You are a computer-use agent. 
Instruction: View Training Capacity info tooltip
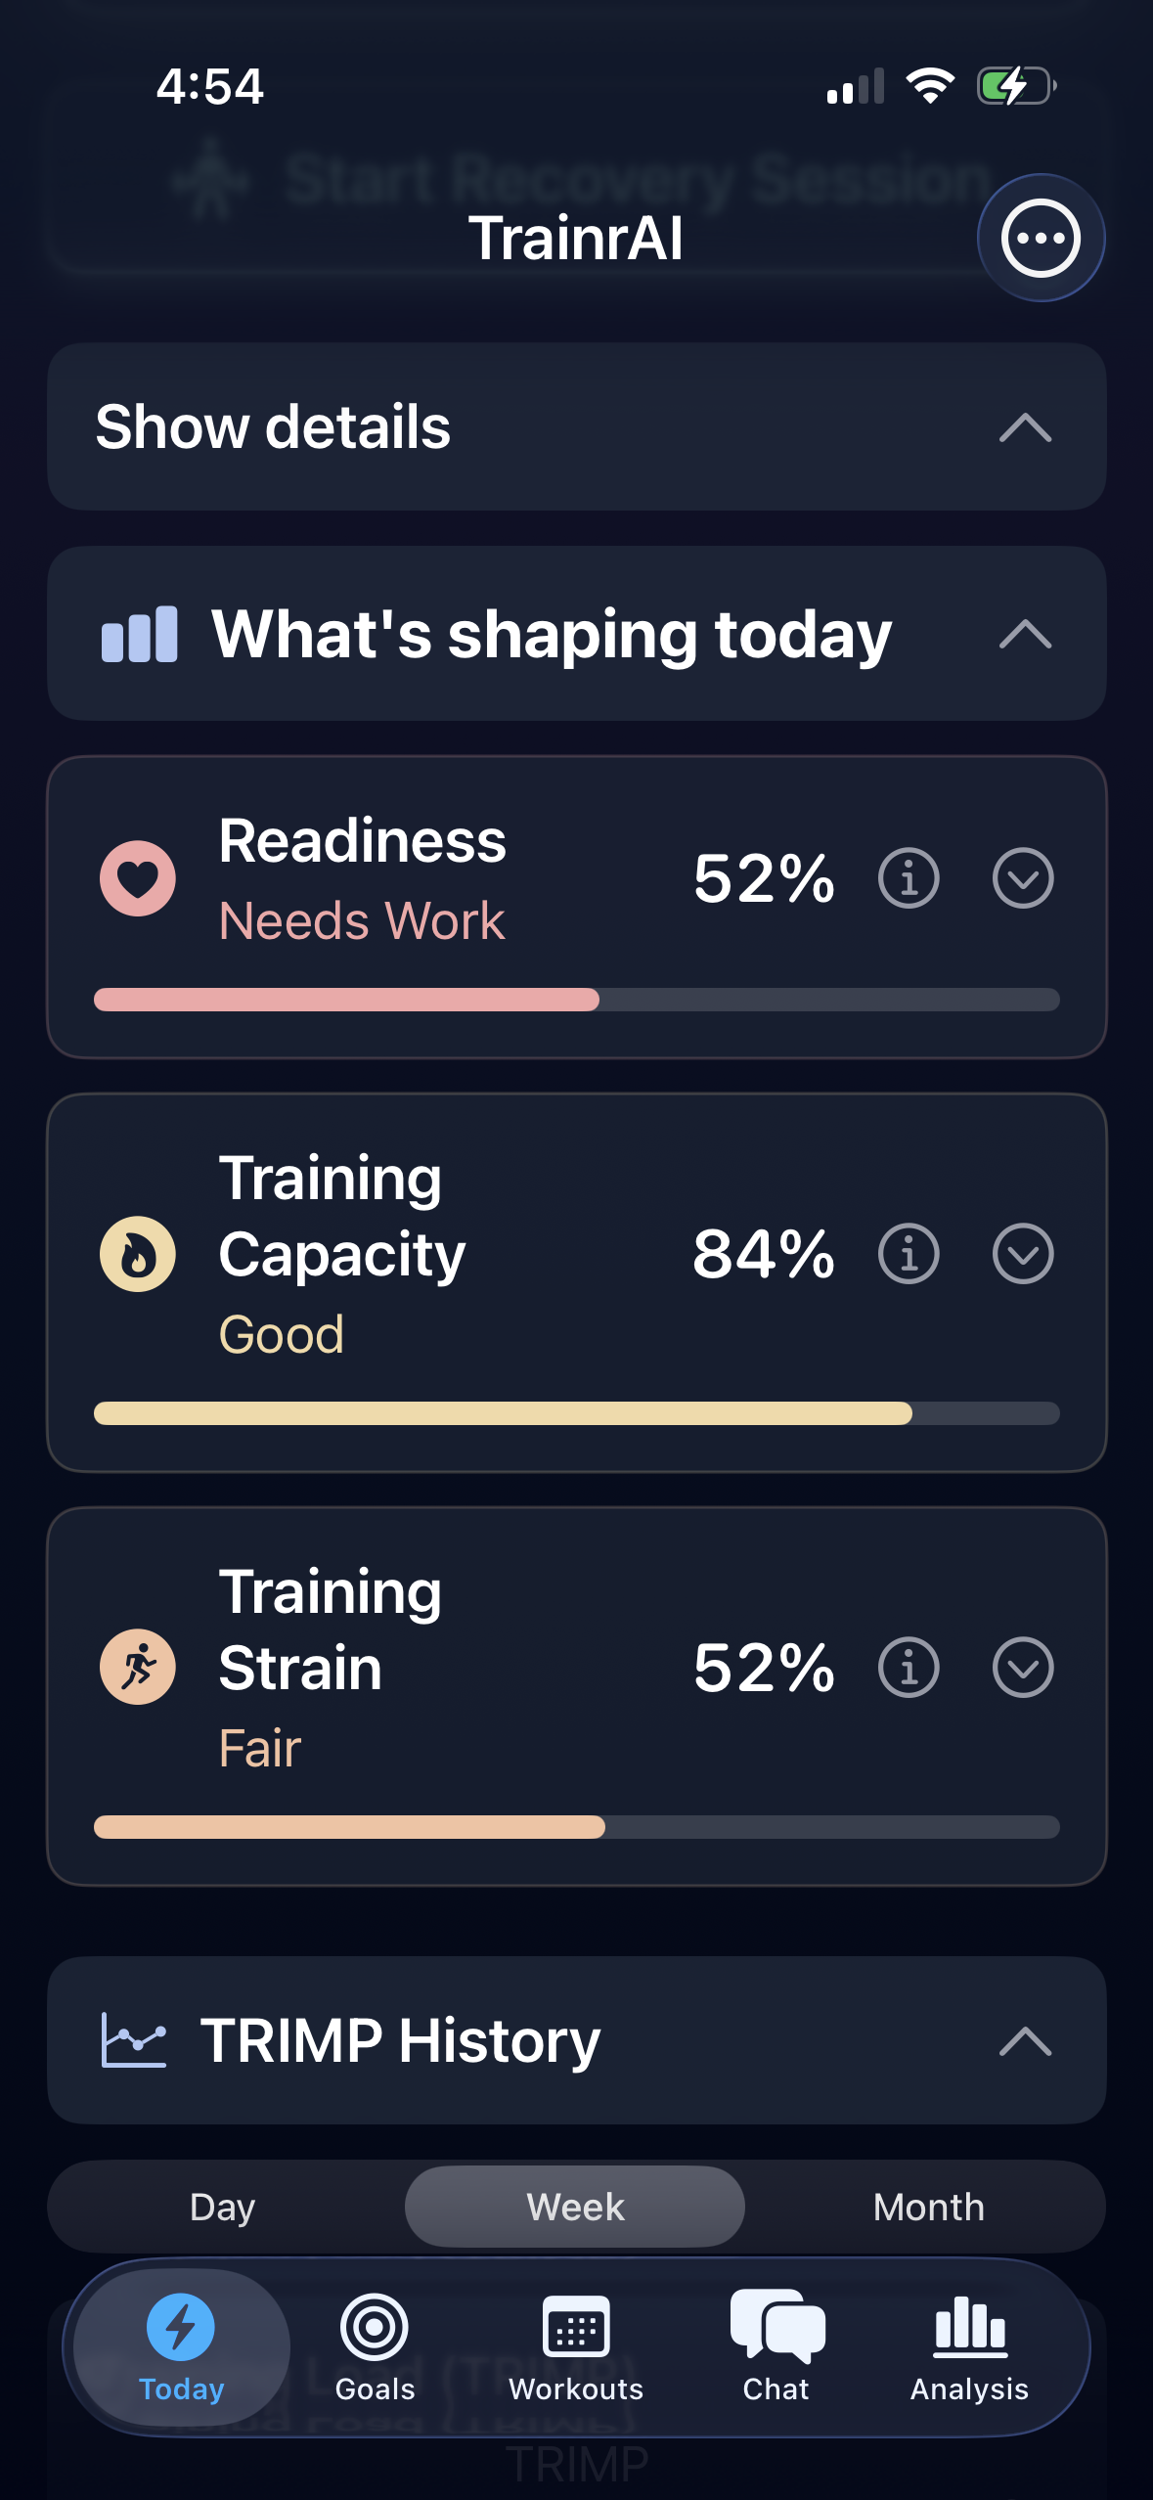(908, 1254)
